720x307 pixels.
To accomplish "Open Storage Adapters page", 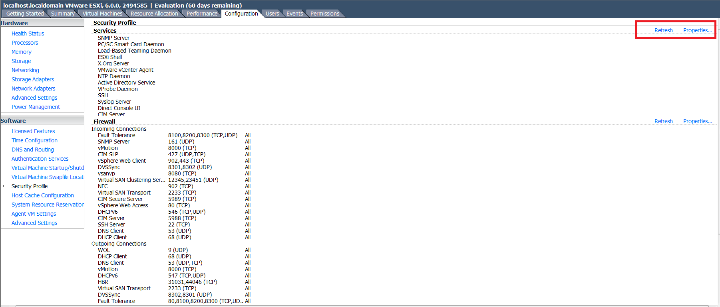I will 33,79.
